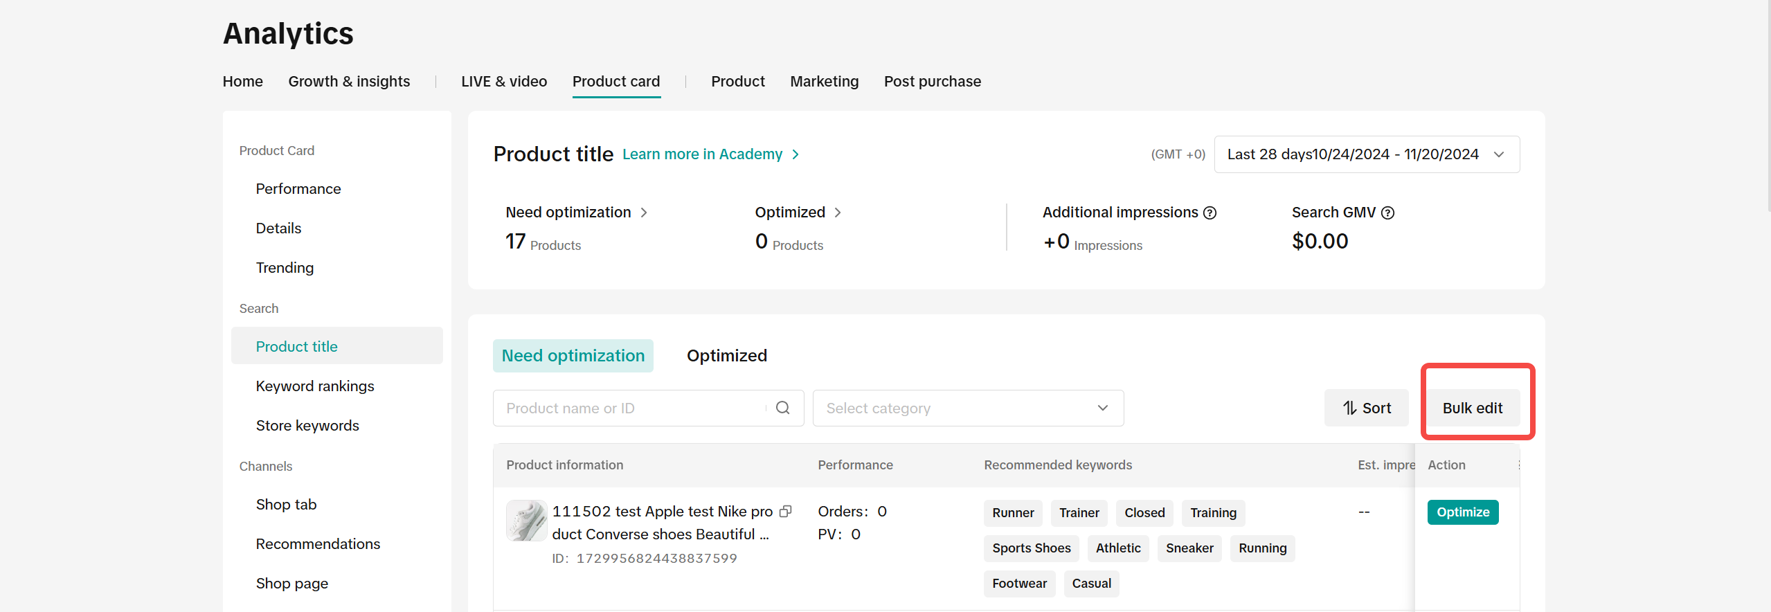Click the Sort button
Viewport: 1771px width, 612px height.
point(1366,408)
